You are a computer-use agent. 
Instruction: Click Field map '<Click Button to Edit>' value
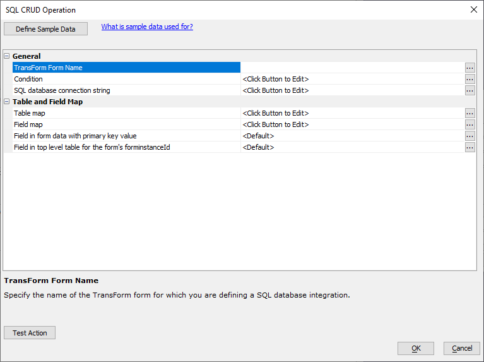[276, 124]
